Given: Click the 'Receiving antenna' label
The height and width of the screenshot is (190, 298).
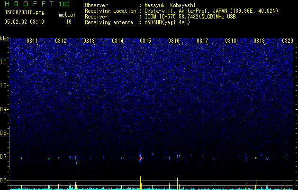Looking at the screenshot, I should click(x=109, y=22).
